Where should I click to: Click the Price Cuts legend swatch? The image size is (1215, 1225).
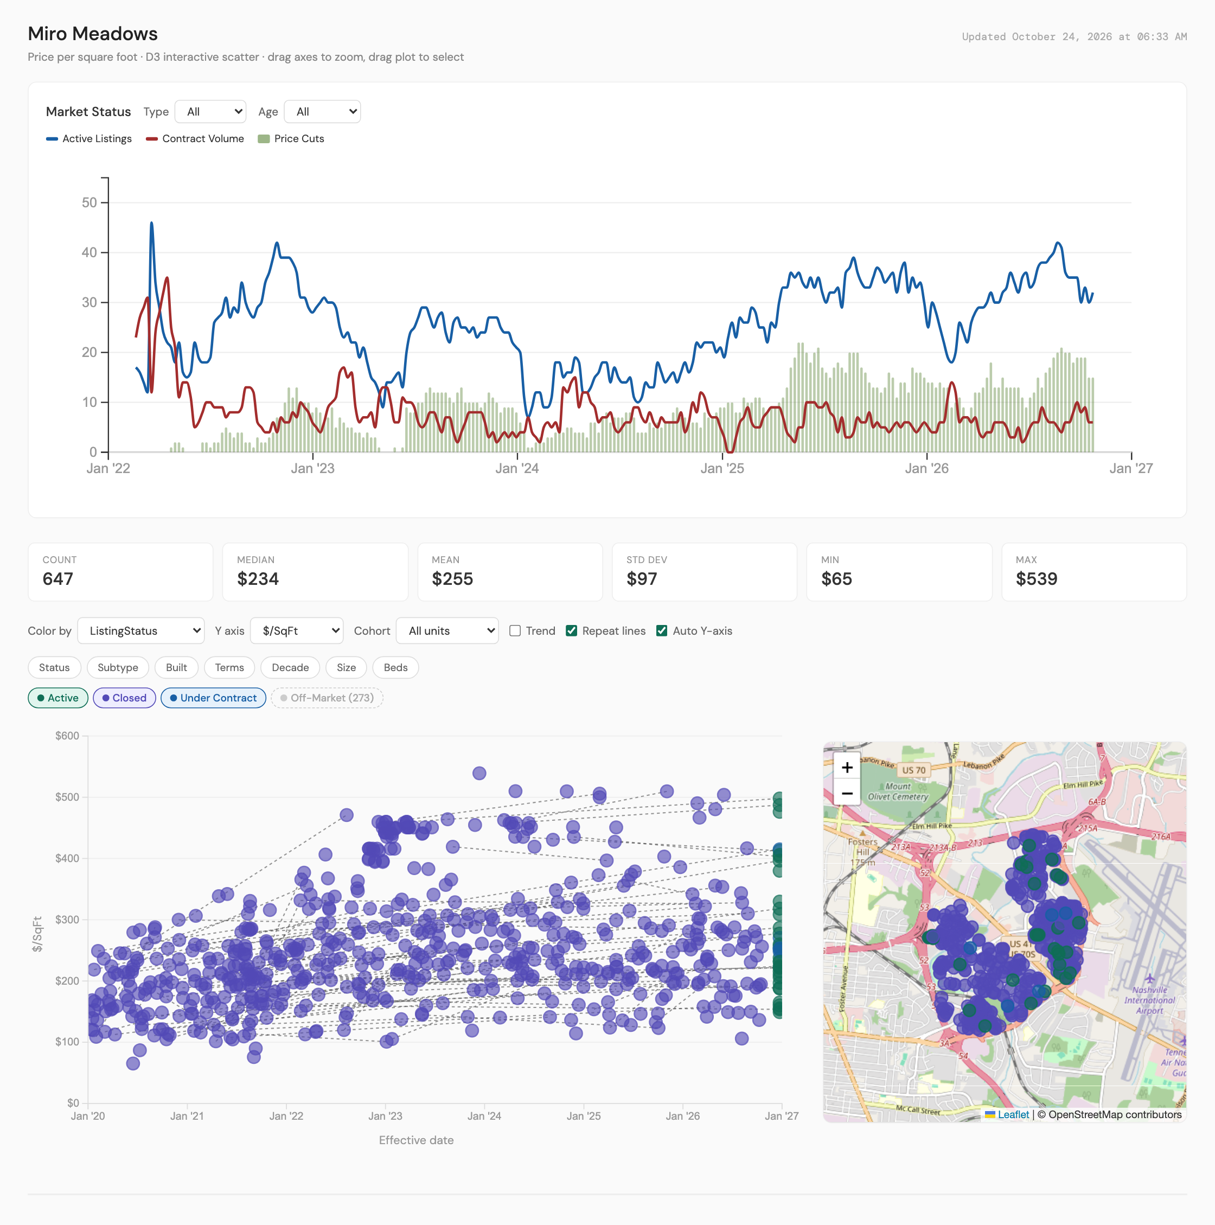point(264,139)
